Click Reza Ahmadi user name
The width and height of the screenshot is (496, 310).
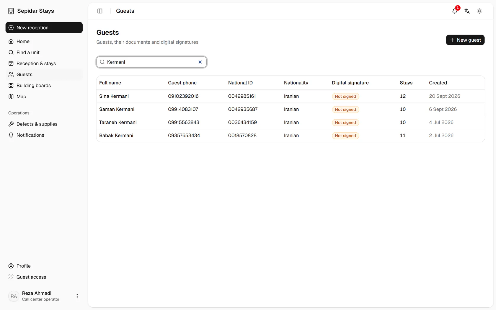[37, 293]
